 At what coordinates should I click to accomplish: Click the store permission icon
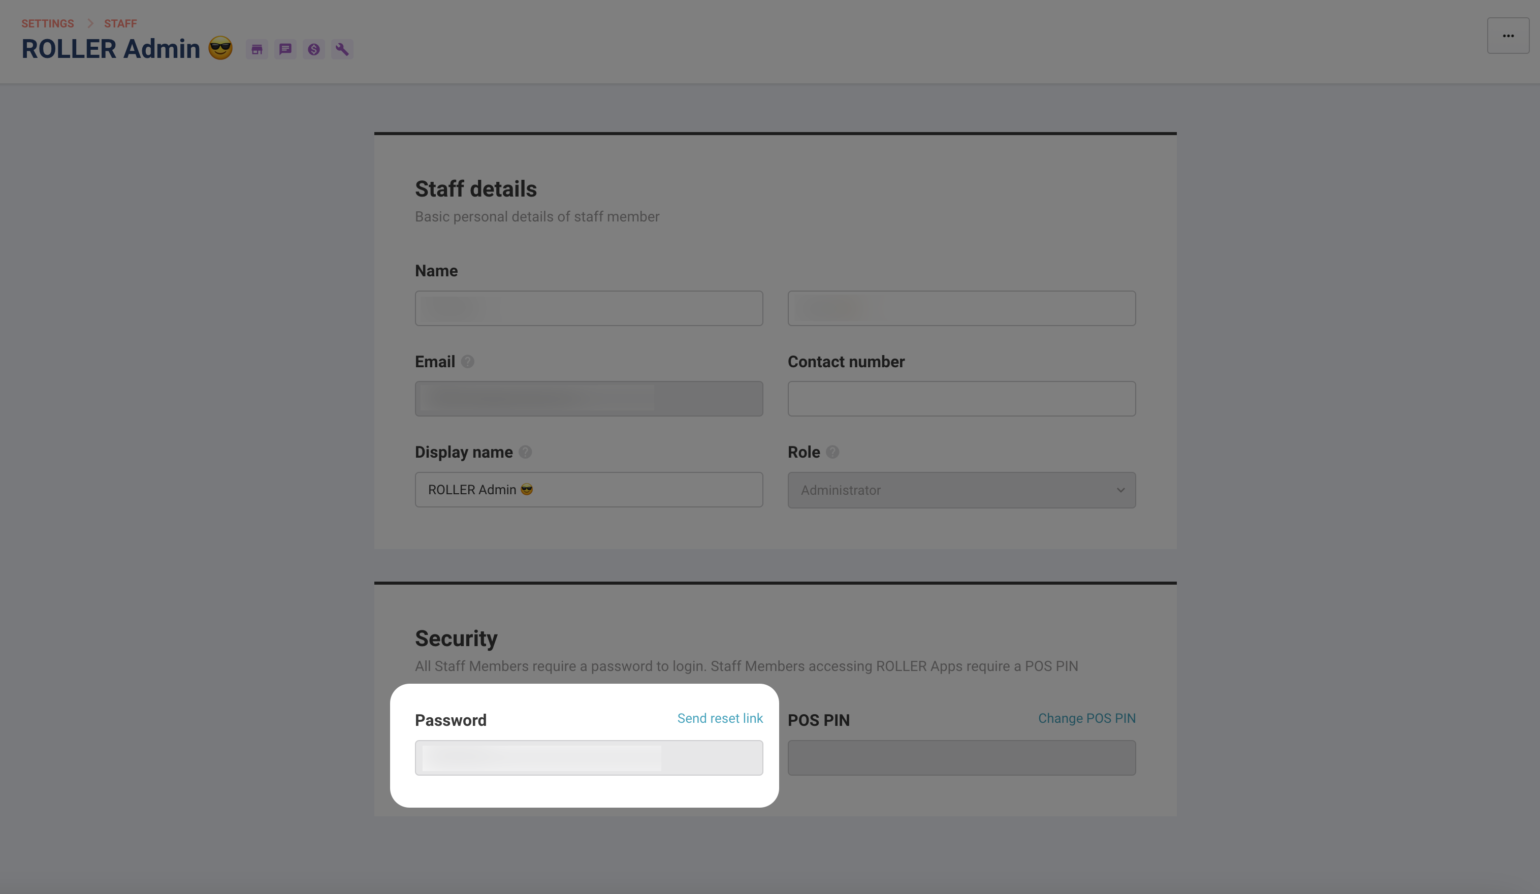pyautogui.click(x=256, y=49)
